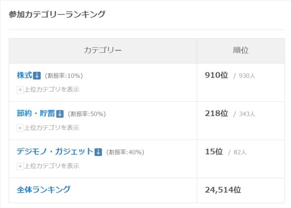Viewport: 291px width, 208px height.
Task: Click the down-arrow icon beside デジモノ・ガジェット
Action: pyautogui.click(x=98, y=152)
